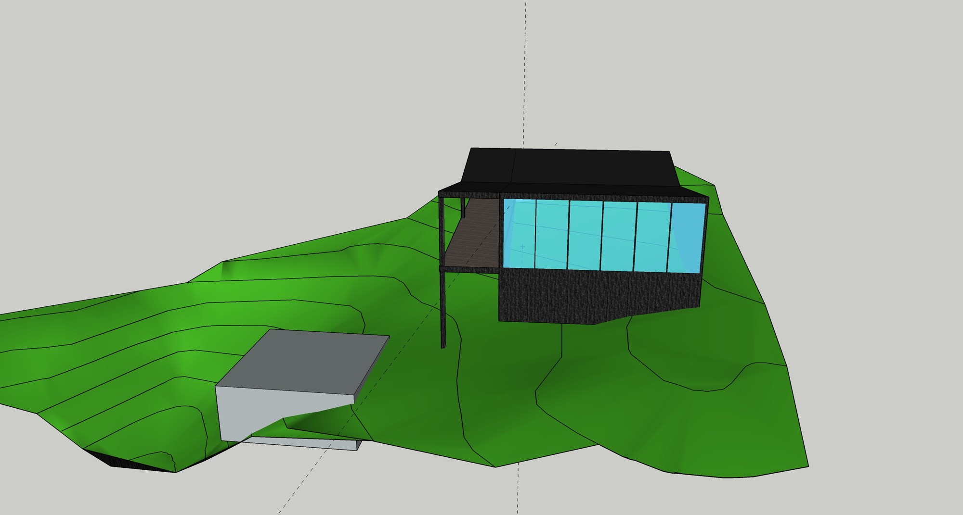This screenshot has height=515, width=963.
Task: Select the second glass panel from left
Action: coord(552,235)
